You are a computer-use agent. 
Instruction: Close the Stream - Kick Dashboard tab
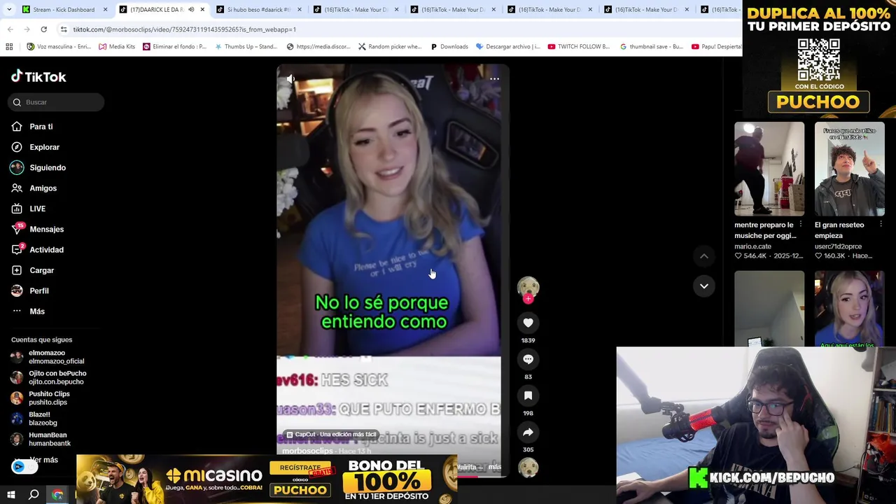[106, 9]
